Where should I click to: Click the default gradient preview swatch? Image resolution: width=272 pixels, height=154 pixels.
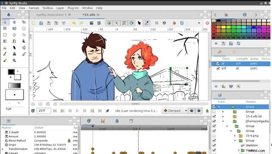click(x=15, y=85)
